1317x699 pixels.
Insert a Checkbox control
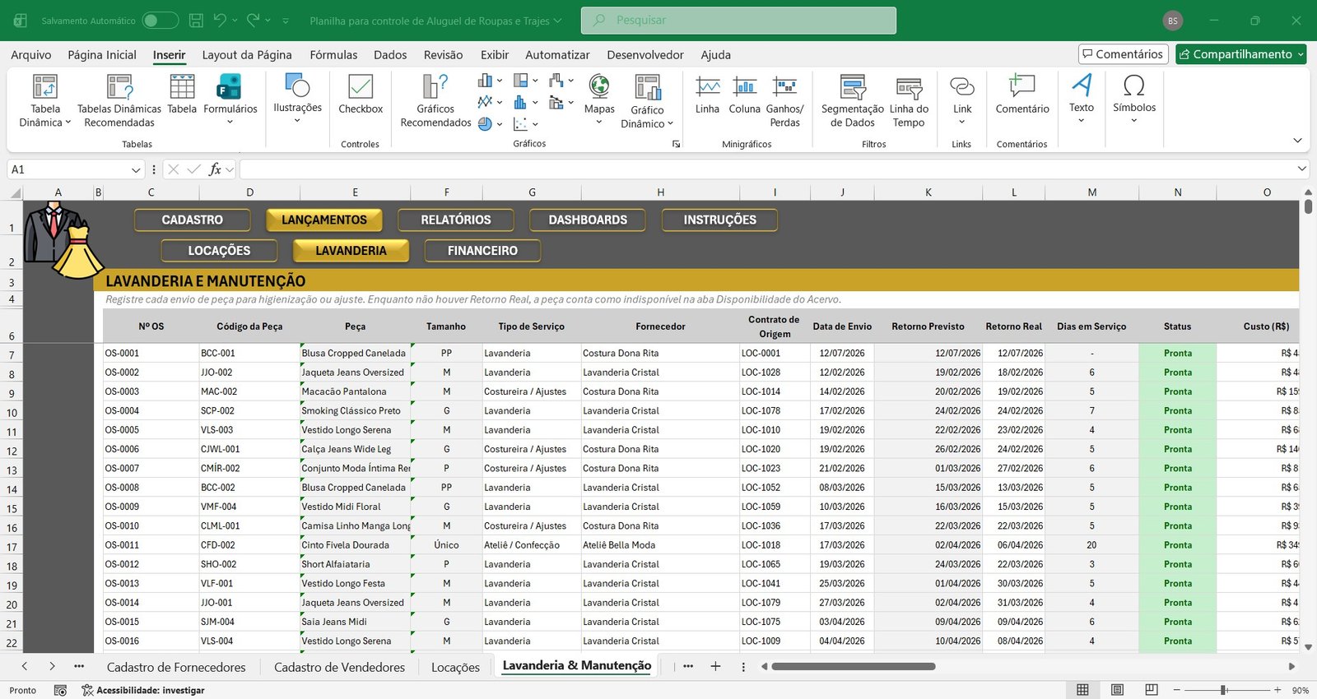coord(361,94)
